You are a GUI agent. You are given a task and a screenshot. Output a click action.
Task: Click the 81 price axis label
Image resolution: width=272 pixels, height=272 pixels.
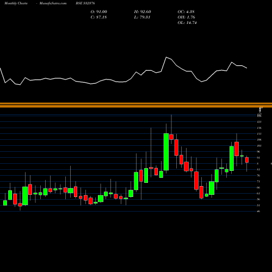coord(258,170)
